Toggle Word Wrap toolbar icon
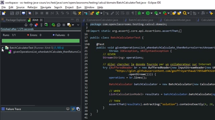The height and width of the screenshot is (120, 215). click(122, 13)
